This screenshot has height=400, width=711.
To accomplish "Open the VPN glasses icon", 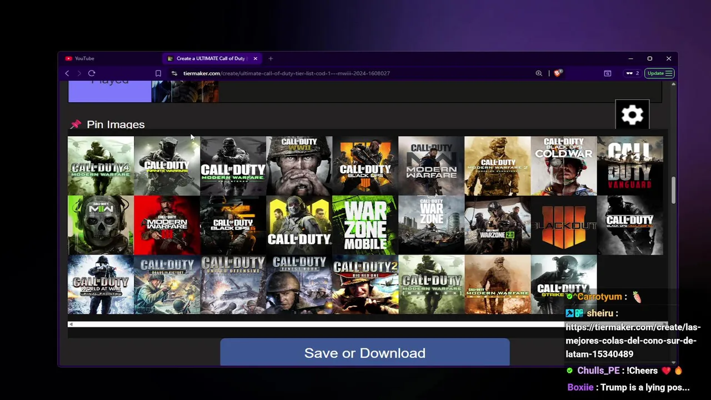I will pos(632,73).
